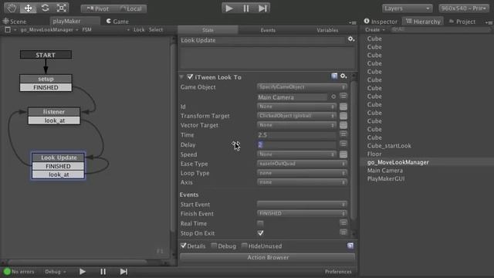The width and height of the screenshot is (494, 278).
Task: Open Transform Target ClickedObject dropdown
Action: pyautogui.click(x=296, y=116)
